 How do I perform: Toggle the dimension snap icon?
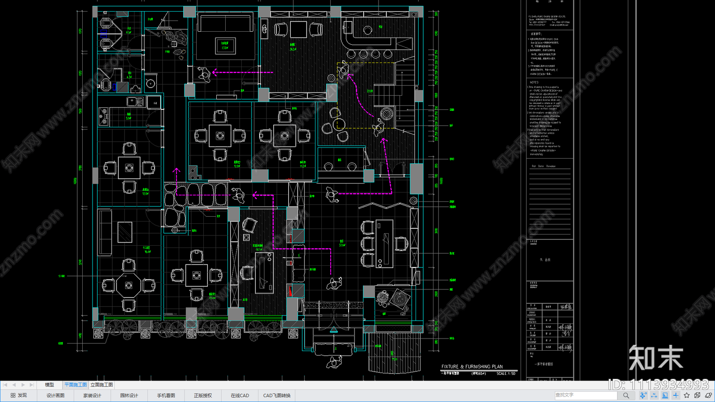[x=654, y=395]
